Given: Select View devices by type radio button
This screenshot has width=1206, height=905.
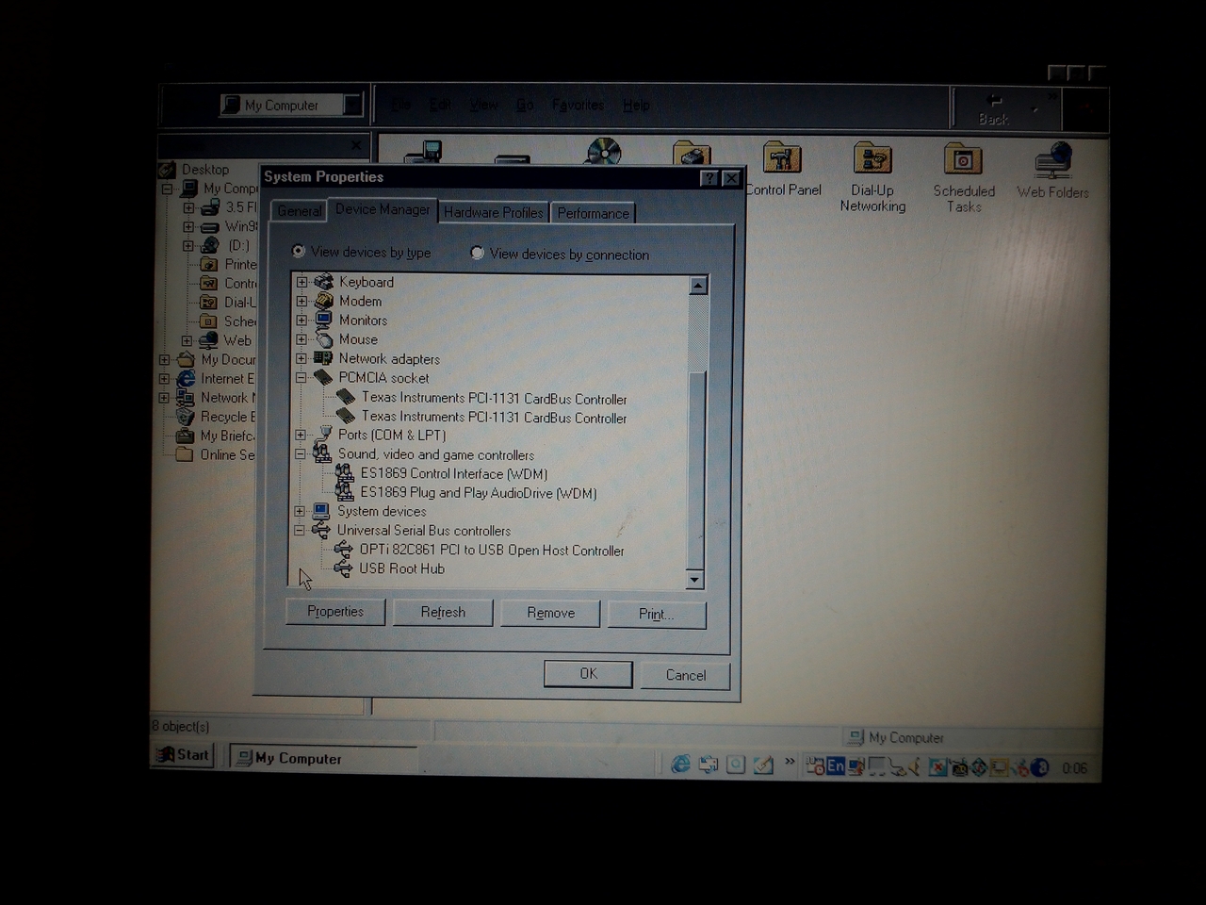Looking at the screenshot, I should (x=298, y=251).
